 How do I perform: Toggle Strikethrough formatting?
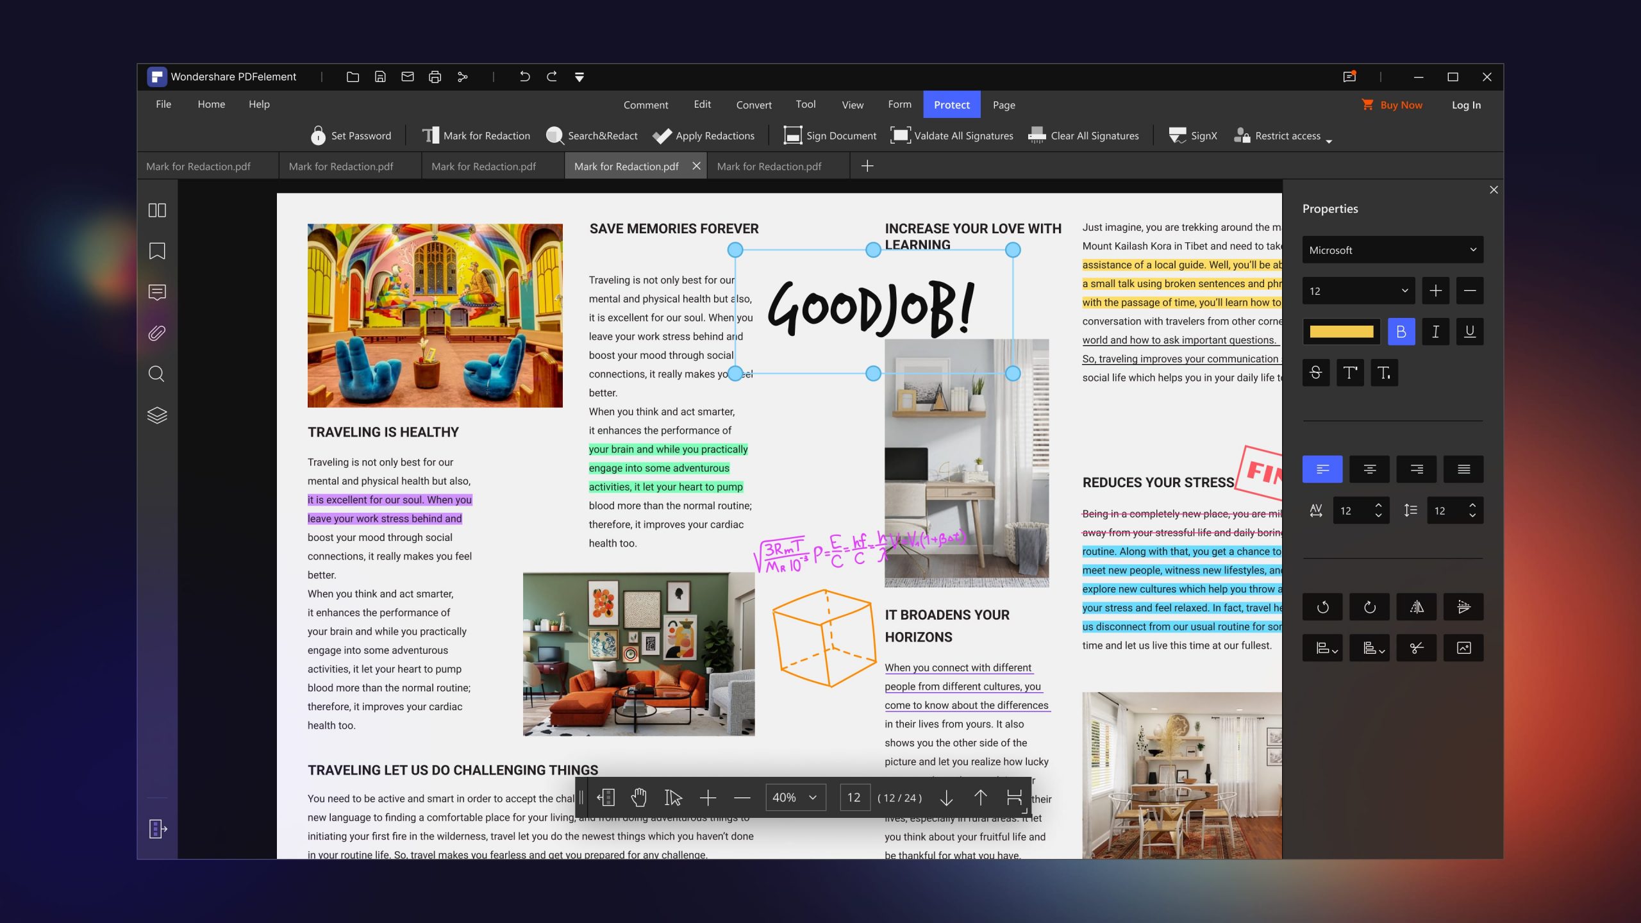(1316, 372)
